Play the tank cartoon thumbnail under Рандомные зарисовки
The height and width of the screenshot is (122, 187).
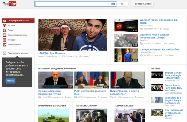click(x=54, y=115)
